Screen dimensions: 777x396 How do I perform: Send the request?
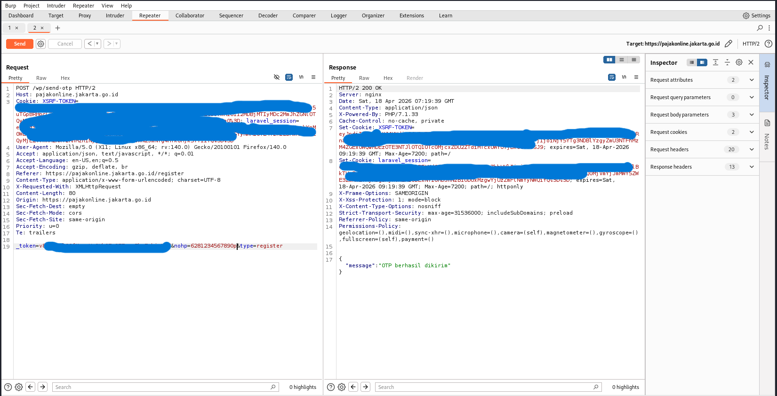click(20, 44)
